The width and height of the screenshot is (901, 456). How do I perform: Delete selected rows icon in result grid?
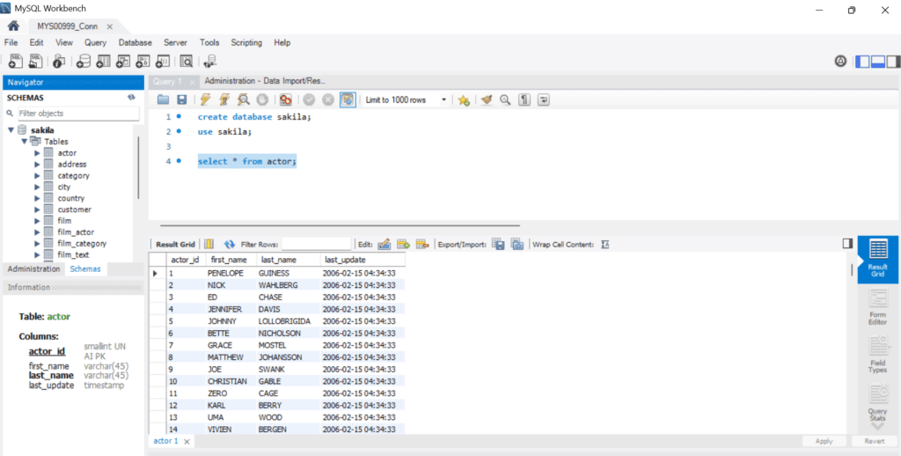pyautogui.click(x=422, y=245)
